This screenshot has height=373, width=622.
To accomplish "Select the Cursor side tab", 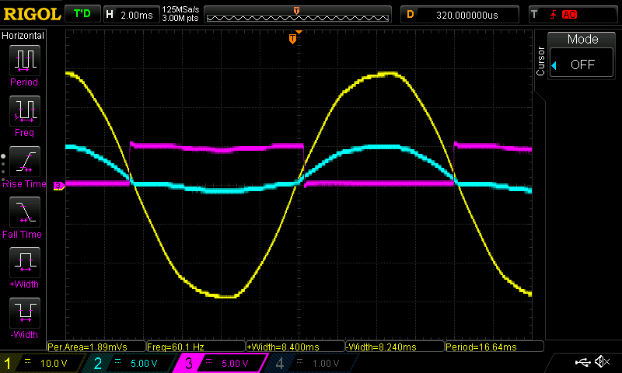I will [540, 59].
